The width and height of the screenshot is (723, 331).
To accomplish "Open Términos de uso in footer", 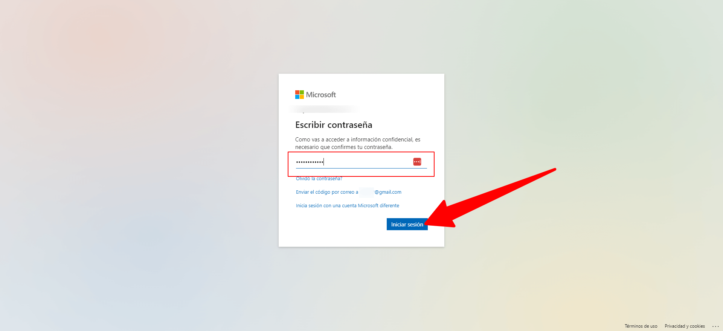I will coord(641,326).
